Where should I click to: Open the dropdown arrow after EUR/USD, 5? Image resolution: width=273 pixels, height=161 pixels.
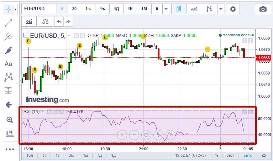69,36
